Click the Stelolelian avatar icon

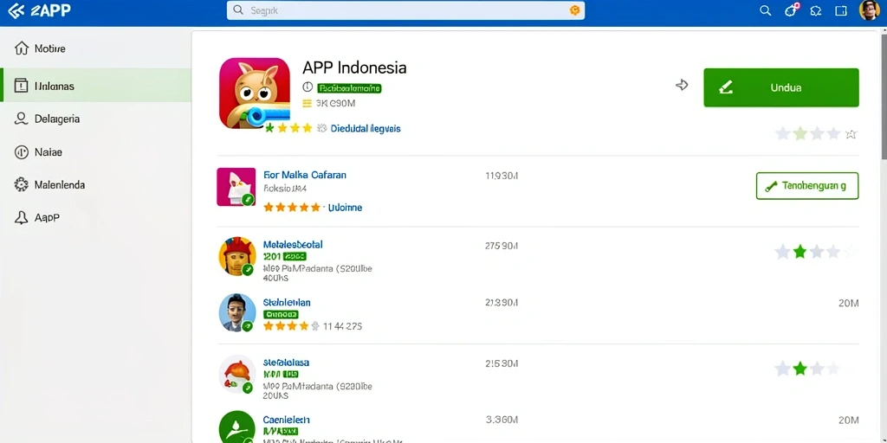coord(237,312)
